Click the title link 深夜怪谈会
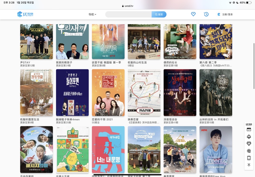Screen dimensions: 255x177 tap(171, 119)
